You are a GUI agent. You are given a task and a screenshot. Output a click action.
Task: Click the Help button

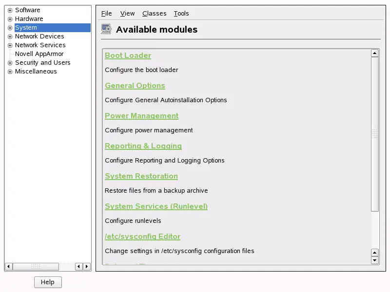click(x=47, y=282)
